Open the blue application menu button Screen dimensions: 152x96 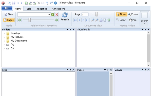point(7,8)
